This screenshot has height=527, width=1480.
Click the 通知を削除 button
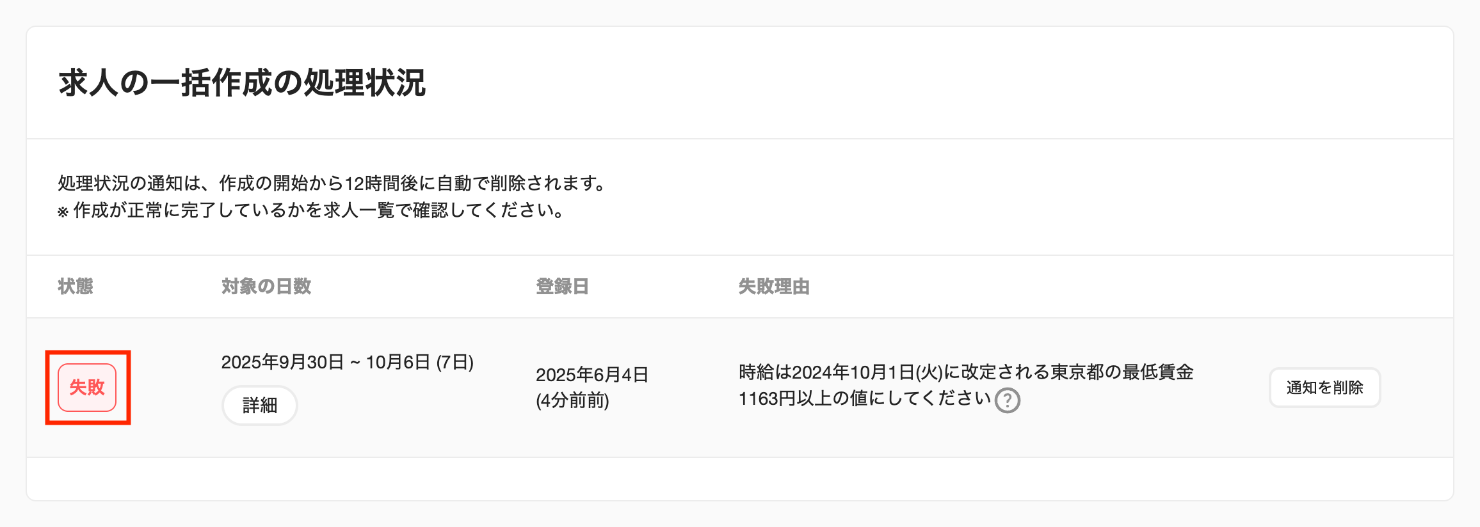1324,388
